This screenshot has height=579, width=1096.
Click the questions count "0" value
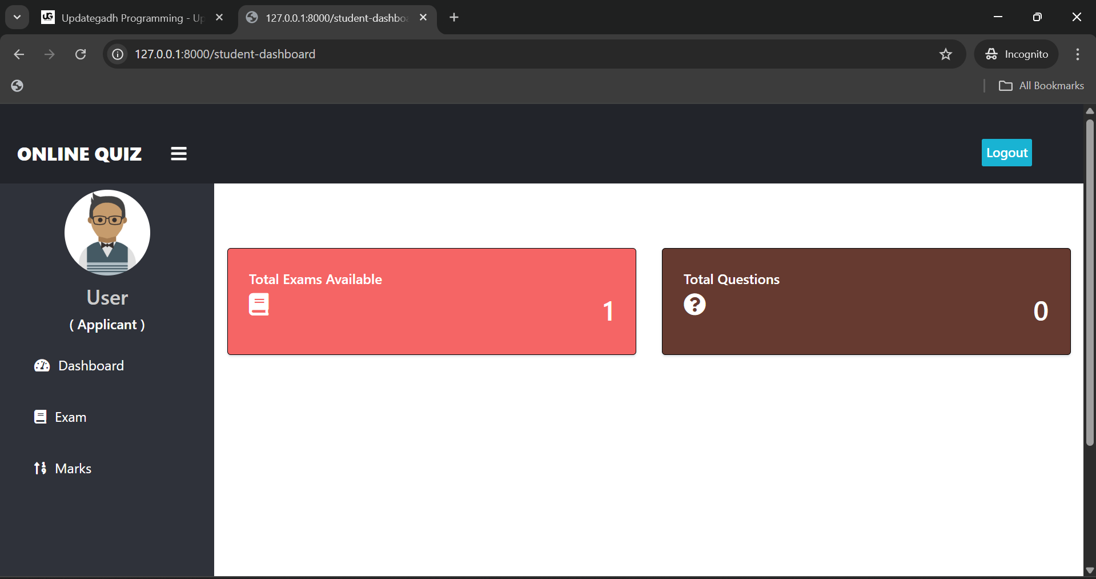(x=1041, y=312)
